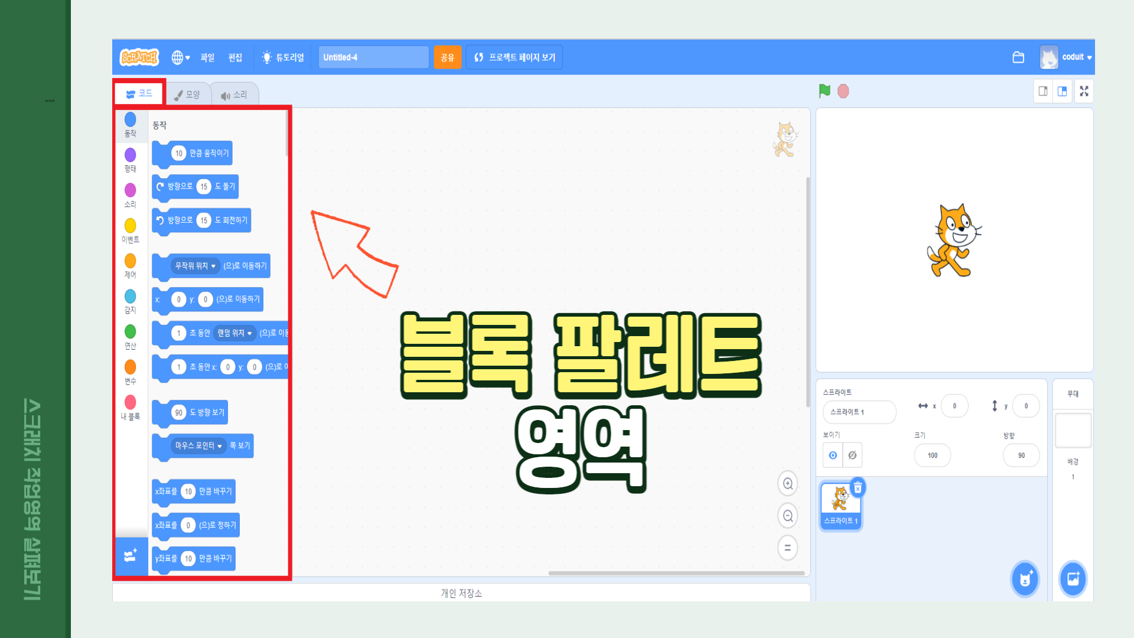
Task: Click the choose a backdrop button
Action: point(1073,579)
